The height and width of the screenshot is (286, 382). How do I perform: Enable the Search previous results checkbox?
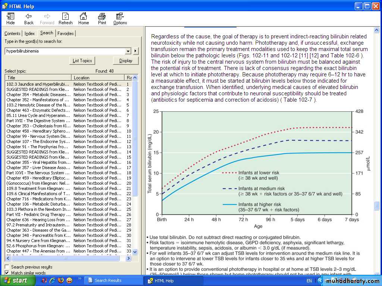pos(7,267)
